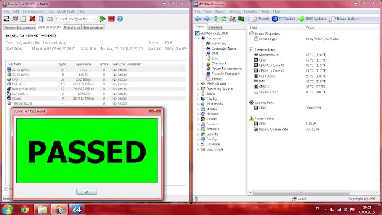The width and height of the screenshot is (382, 215).
Task: Open AIDA64 Remote menu
Action: tap(235, 11)
